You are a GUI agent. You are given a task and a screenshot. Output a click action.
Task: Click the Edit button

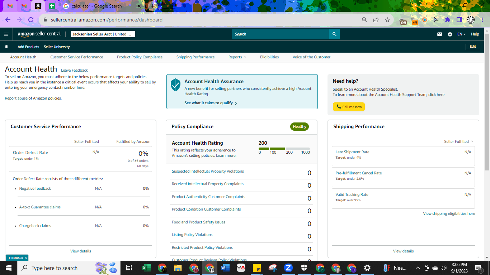tap(473, 47)
